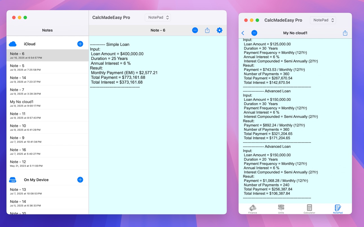Click Payment = $1,068.28 / Monthly line
Screen dimensions: 364x227
[x=276, y=181]
